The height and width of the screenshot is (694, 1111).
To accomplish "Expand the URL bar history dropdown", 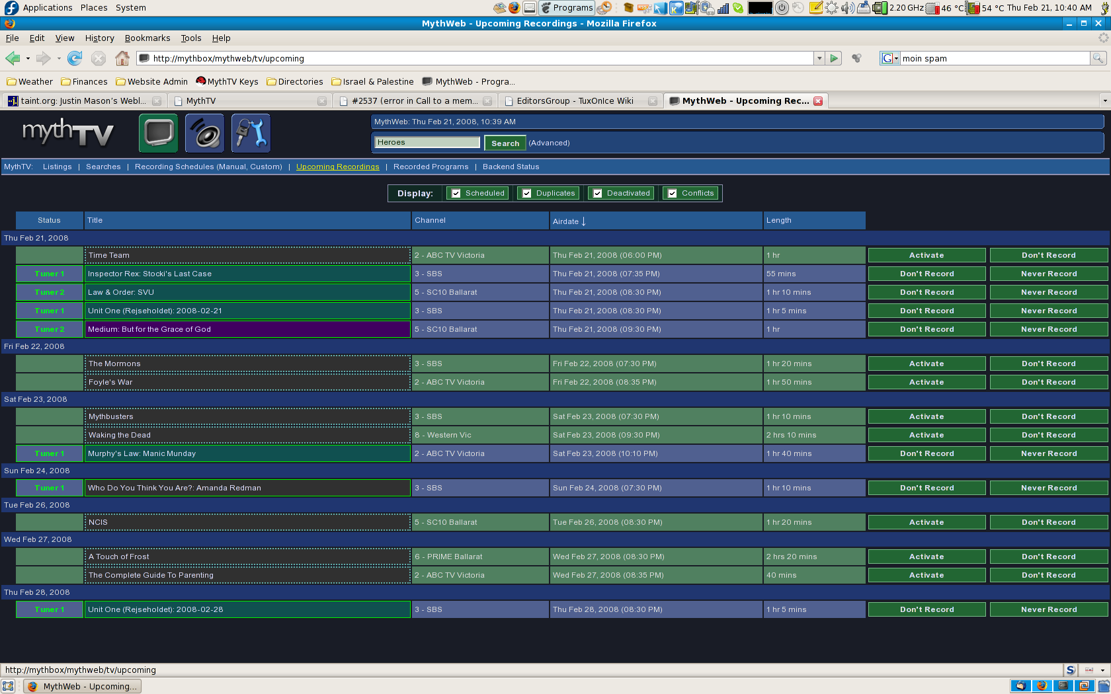I will click(x=819, y=58).
